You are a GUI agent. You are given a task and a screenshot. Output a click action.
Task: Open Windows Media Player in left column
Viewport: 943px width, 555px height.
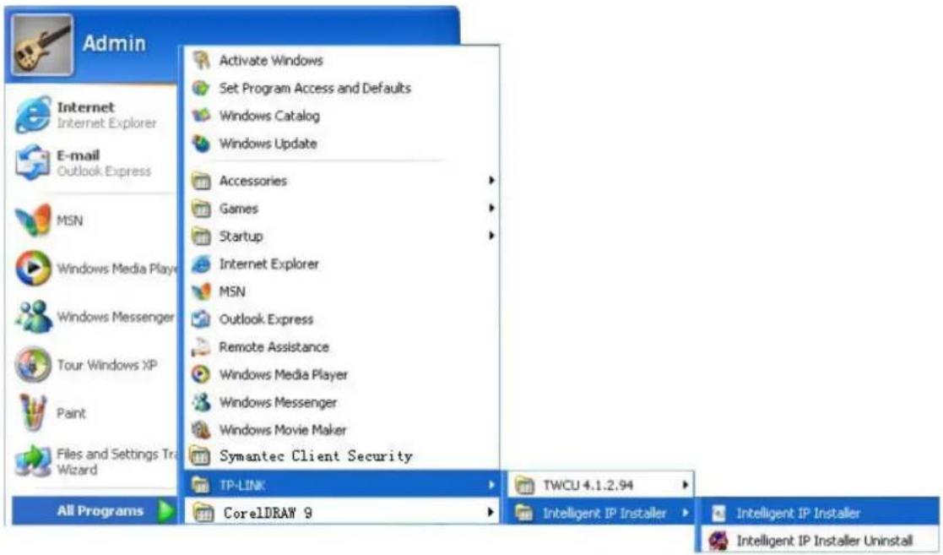tap(95, 269)
